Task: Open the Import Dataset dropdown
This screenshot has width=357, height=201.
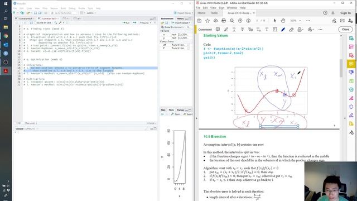Action: 181,23
